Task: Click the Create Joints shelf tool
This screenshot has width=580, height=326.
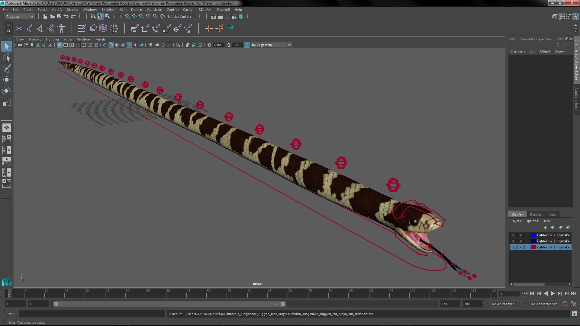Action: [30, 28]
